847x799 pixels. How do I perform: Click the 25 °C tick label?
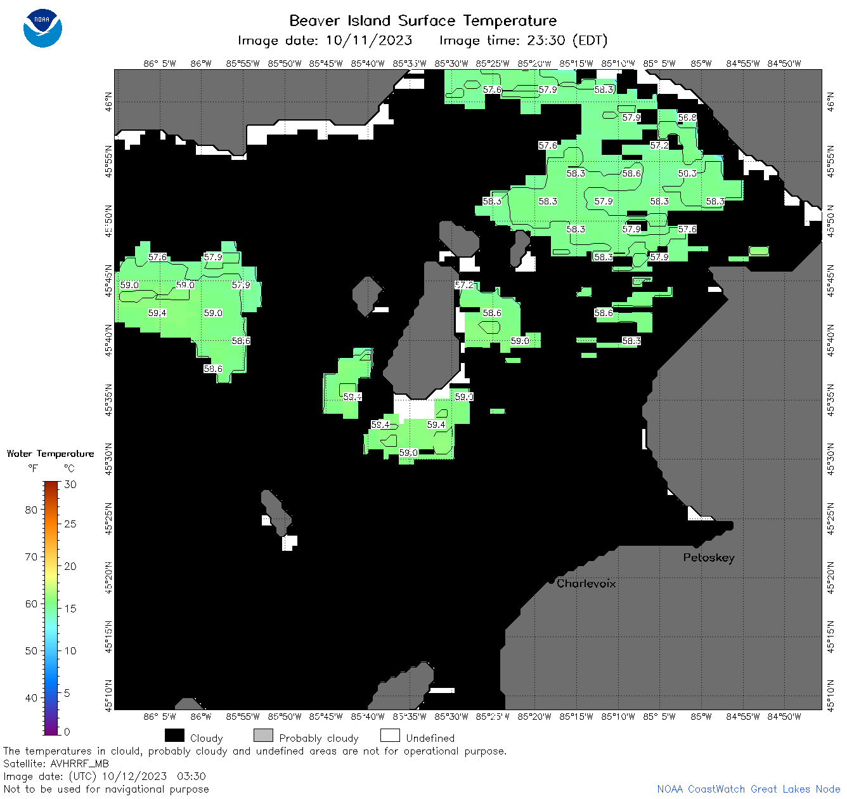coord(70,524)
